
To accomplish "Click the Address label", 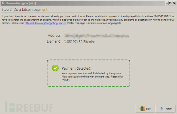I will tap(55, 35).
